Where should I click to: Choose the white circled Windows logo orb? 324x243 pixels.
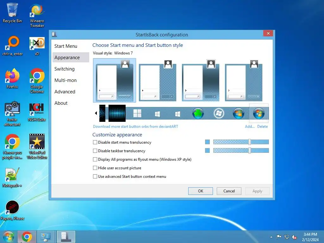click(x=219, y=114)
